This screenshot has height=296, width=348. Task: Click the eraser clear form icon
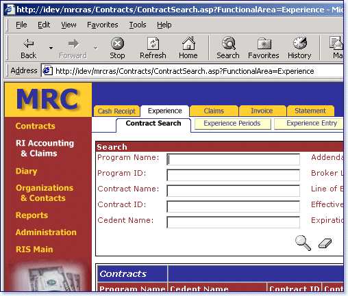coord(325,243)
